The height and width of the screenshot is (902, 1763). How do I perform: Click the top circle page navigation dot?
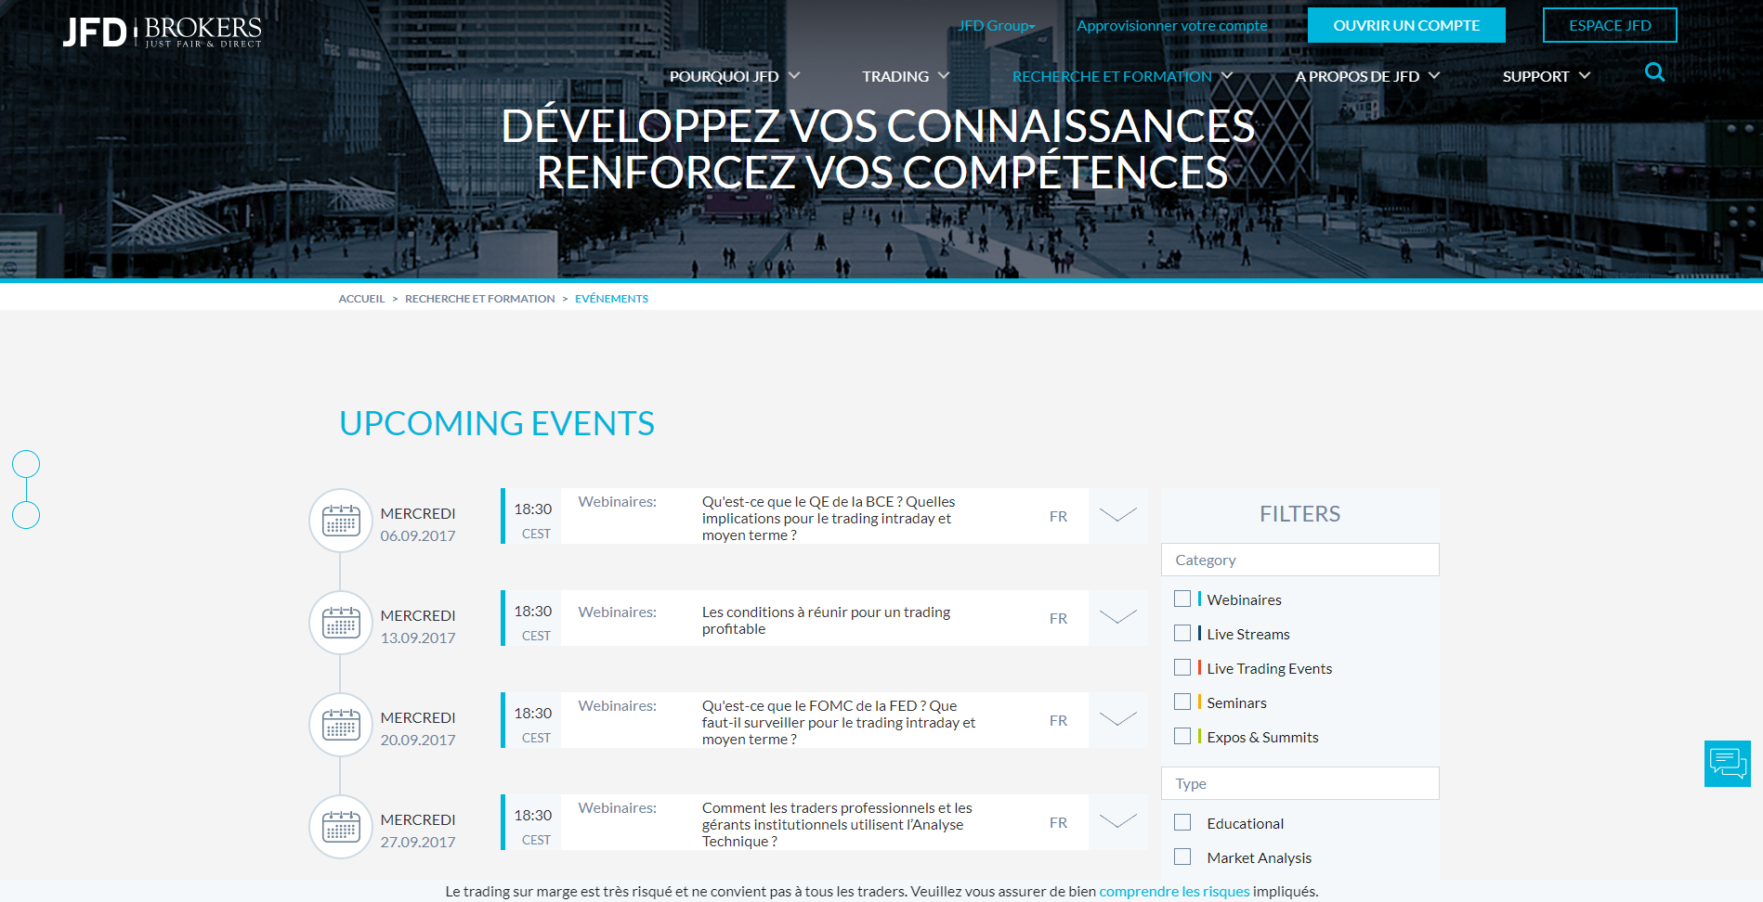[x=26, y=464]
